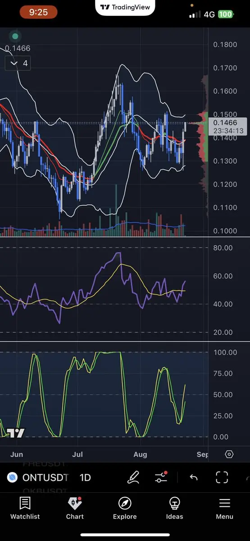Undo last action with the back arrow
This screenshot has height=541, width=250.
(194, 477)
